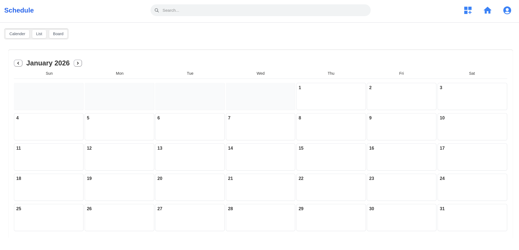Open the user profile icon
The width and height of the screenshot is (519, 250).
pos(507,10)
